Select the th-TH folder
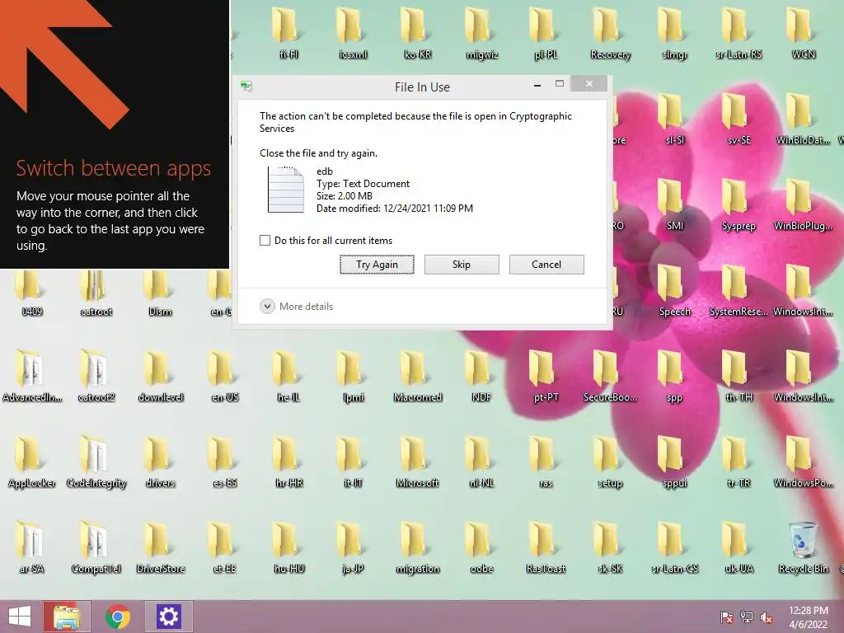844x633 pixels. [x=738, y=376]
